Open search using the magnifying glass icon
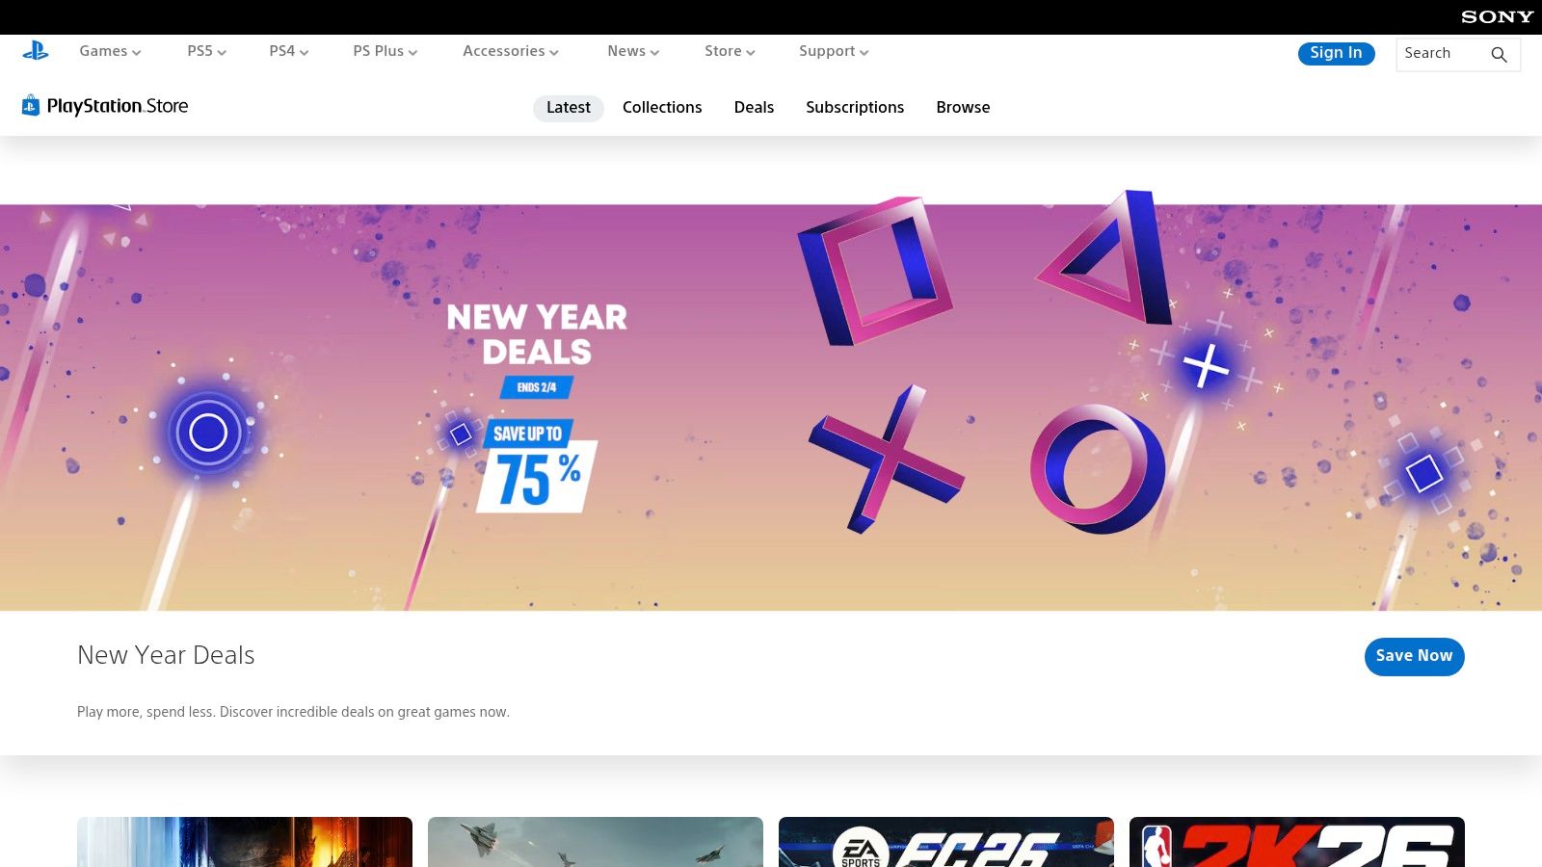This screenshot has width=1542, height=867. coord(1500,54)
